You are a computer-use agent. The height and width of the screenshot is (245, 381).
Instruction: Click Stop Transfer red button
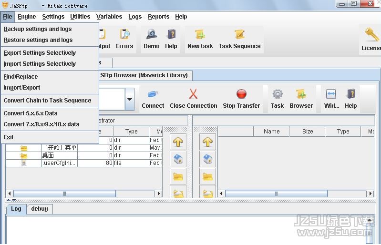click(x=241, y=99)
